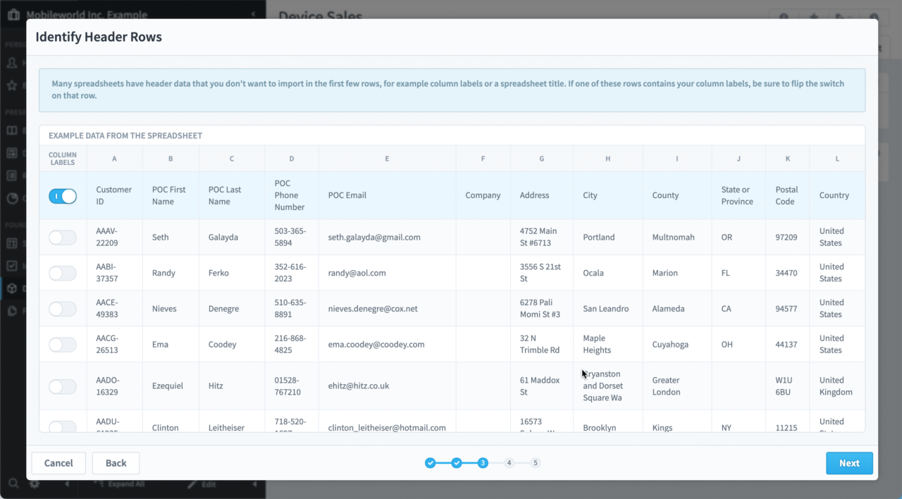Click column E header in the example table

(387, 159)
